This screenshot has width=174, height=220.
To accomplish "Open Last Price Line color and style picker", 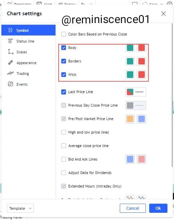I will click(136, 92).
